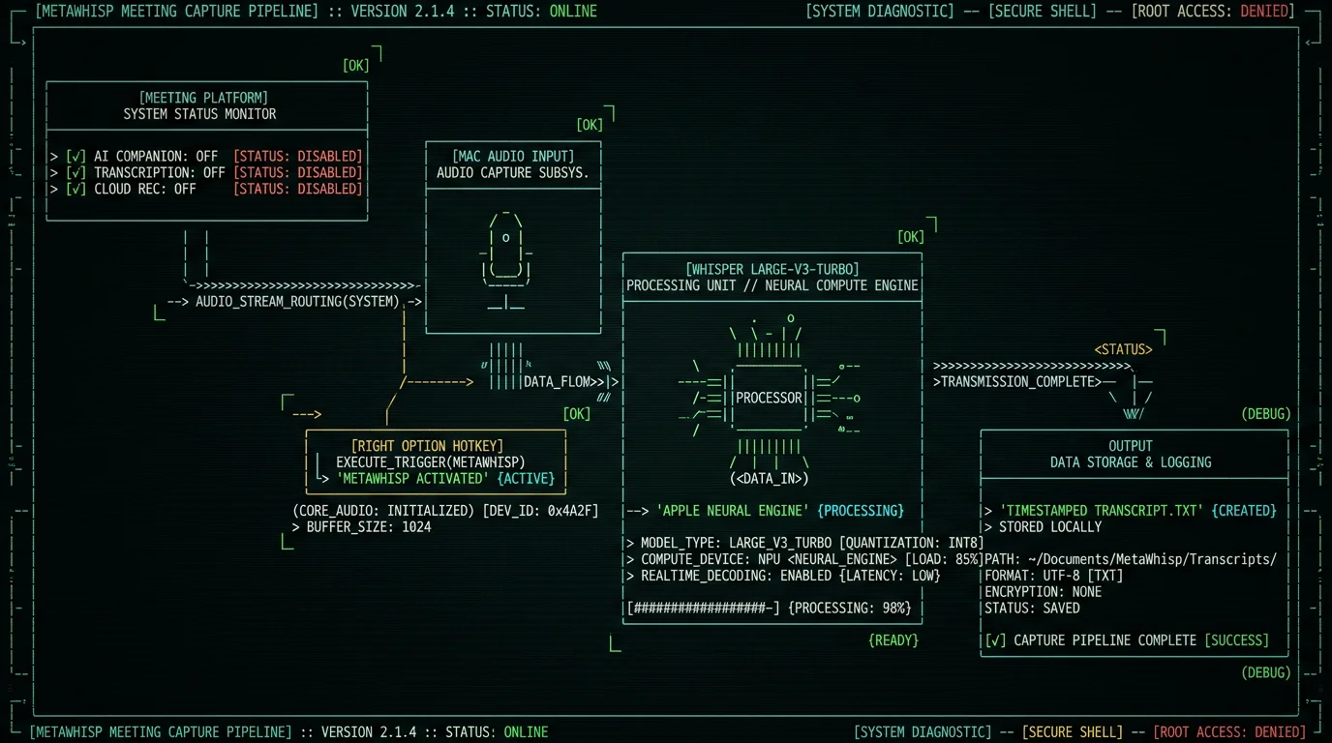Select the [DEV_ID: 0x4A2F] value
Screen dimensions: 1332x743
(540, 511)
